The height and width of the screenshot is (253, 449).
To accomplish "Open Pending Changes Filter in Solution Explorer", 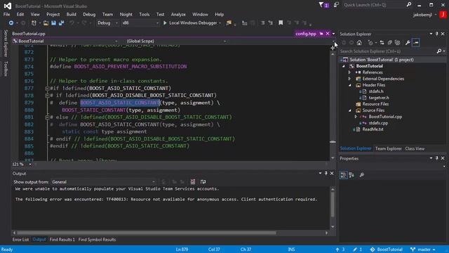I will coord(370,43).
